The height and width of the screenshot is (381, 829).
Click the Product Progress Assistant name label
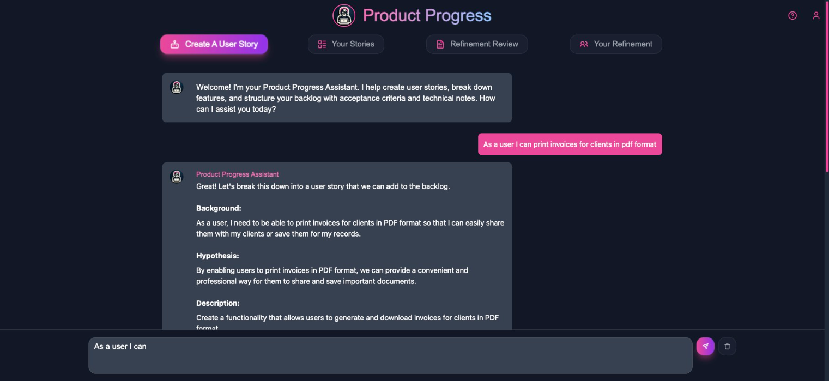tap(238, 174)
